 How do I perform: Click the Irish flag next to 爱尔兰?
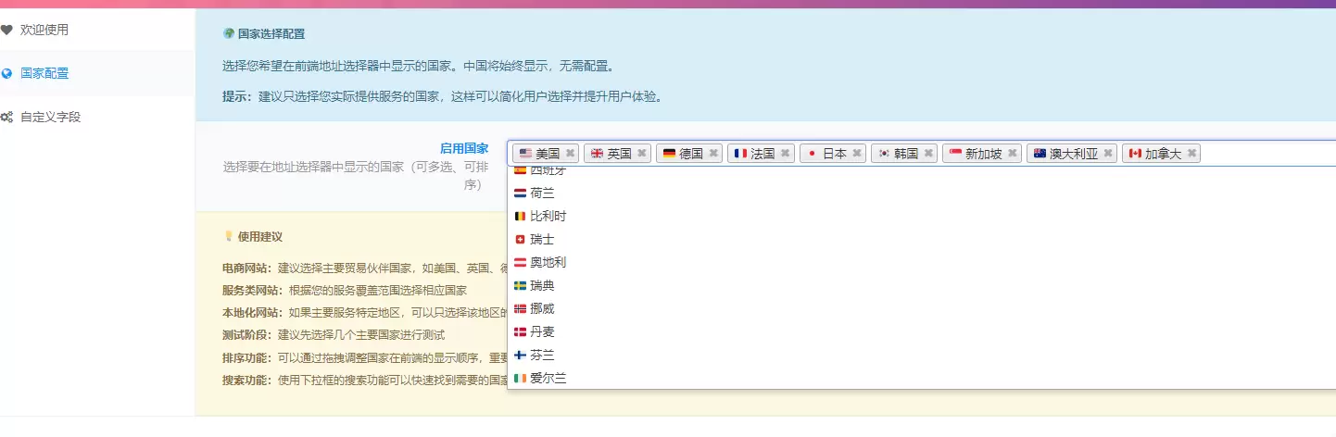point(520,378)
